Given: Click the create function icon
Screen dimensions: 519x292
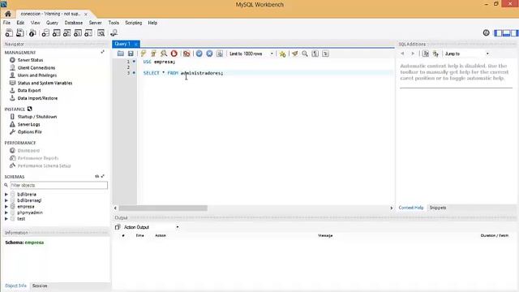Looking at the screenshot, I should click(88, 32).
